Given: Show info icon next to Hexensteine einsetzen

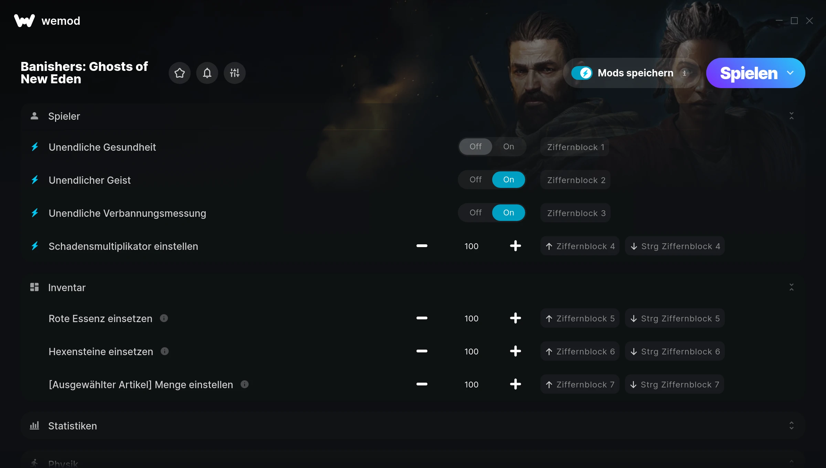Looking at the screenshot, I should pyautogui.click(x=165, y=351).
